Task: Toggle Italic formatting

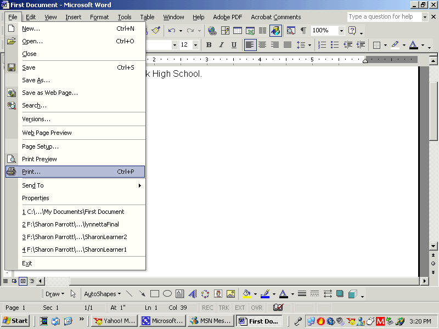Action: pos(221,45)
